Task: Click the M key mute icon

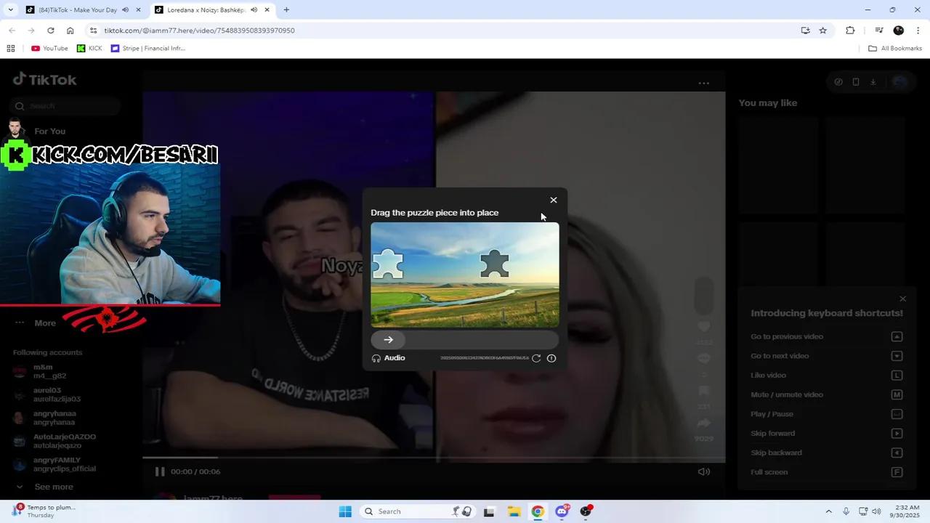Action: click(897, 394)
